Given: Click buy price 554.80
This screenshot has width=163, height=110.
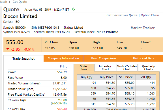Looking at the screenshot, I should 110,83.
